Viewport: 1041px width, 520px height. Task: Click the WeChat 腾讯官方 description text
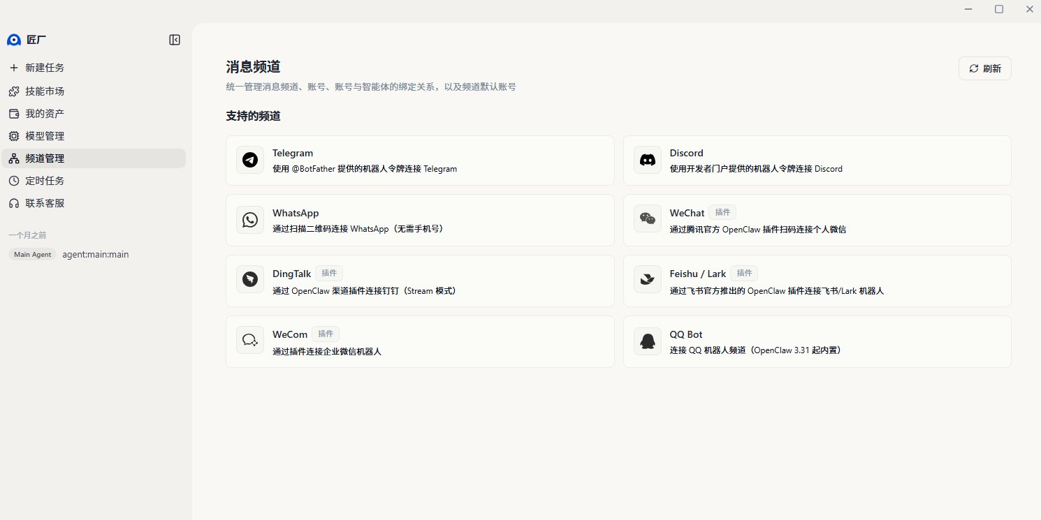tap(757, 229)
